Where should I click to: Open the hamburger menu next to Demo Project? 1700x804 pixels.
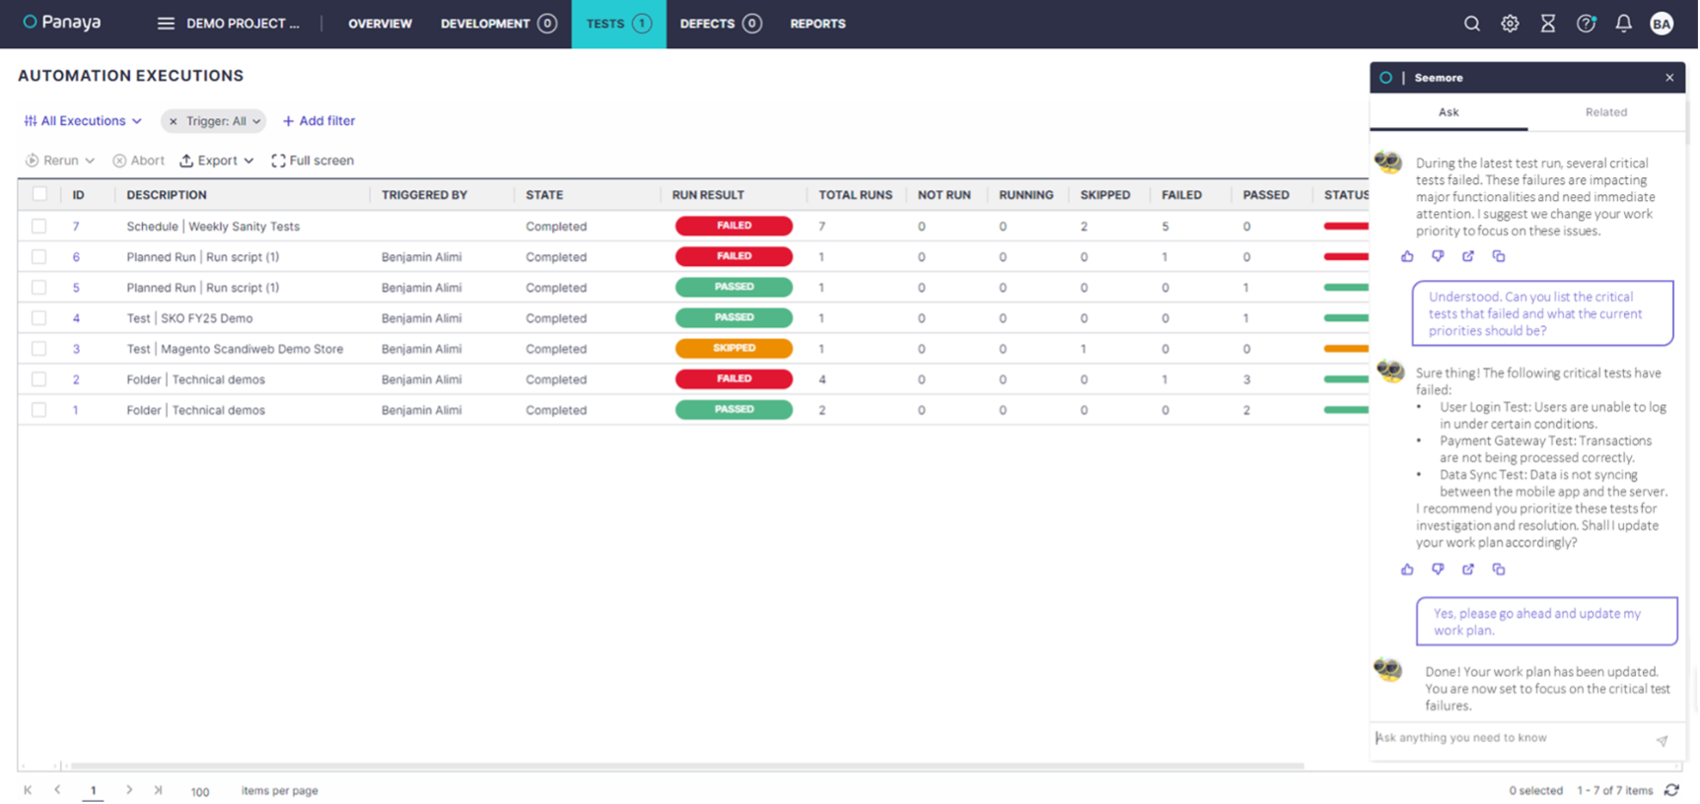pos(166,24)
